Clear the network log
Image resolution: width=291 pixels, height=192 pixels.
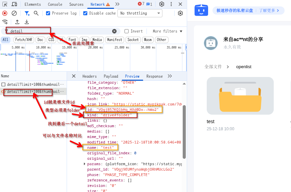coord(14,13)
